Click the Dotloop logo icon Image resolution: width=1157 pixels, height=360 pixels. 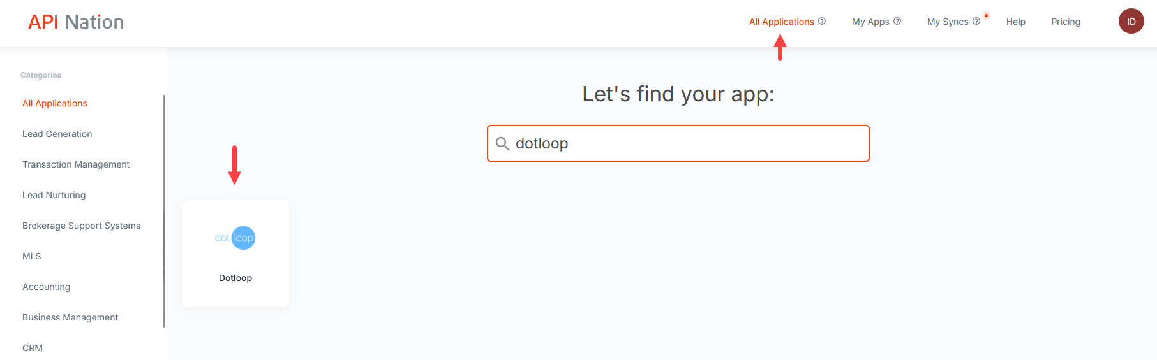pyautogui.click(x=235, y=238)
